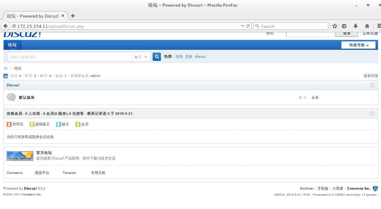
Task: Focus the password input field
Action: click(310, 34)
